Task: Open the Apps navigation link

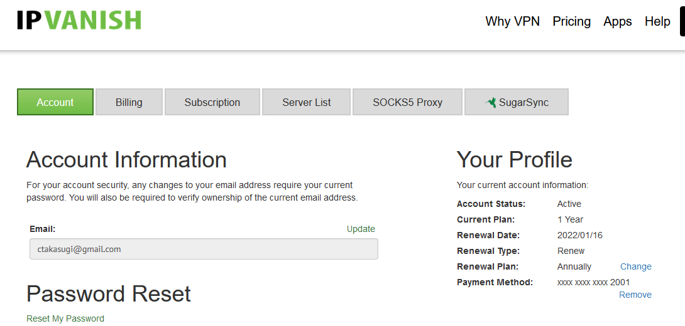Action: click(x=618, y=21)
